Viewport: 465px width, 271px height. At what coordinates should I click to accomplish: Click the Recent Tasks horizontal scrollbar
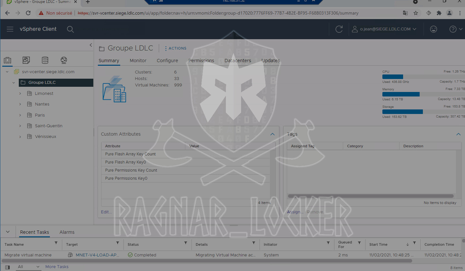pyautogui.click(x=207, y=260)
